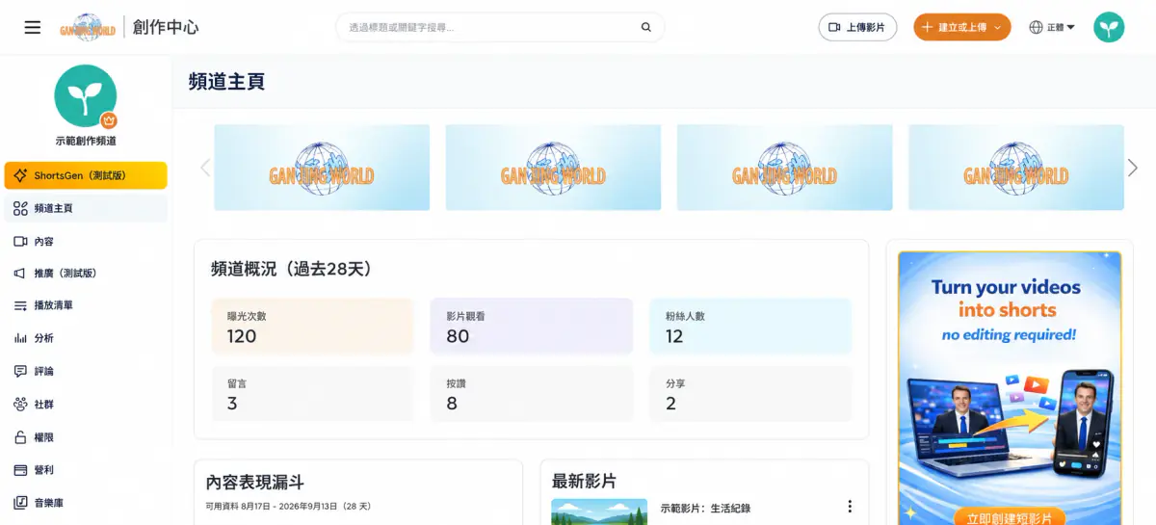Image resolution: width=1156 pixels, height=525 pixels.
Task: Click the second carousel banner
Action: [x=553, y=168]
